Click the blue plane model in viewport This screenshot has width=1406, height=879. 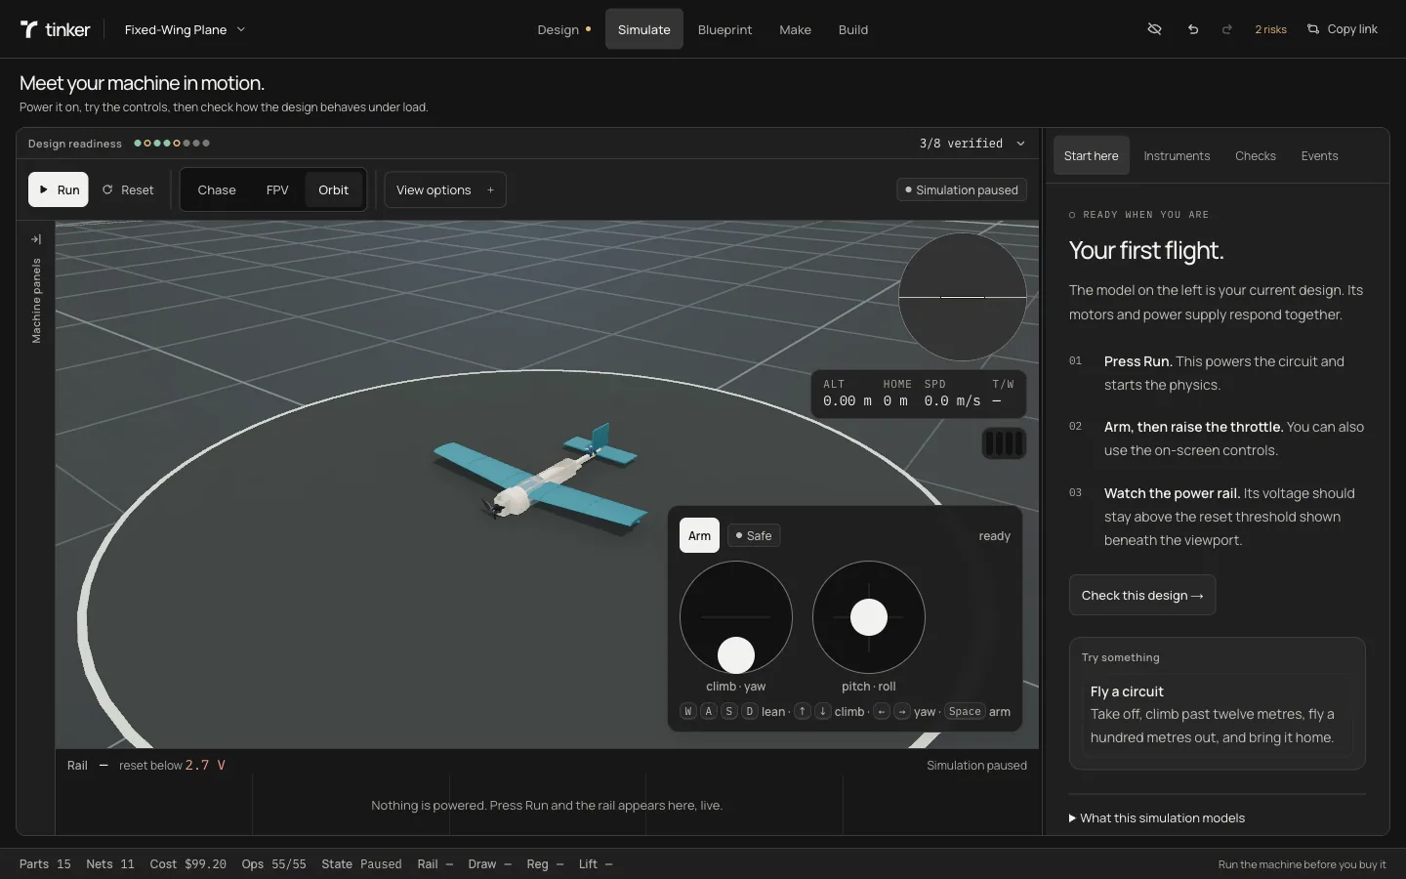pyautogui.click(x=540, y=478)
